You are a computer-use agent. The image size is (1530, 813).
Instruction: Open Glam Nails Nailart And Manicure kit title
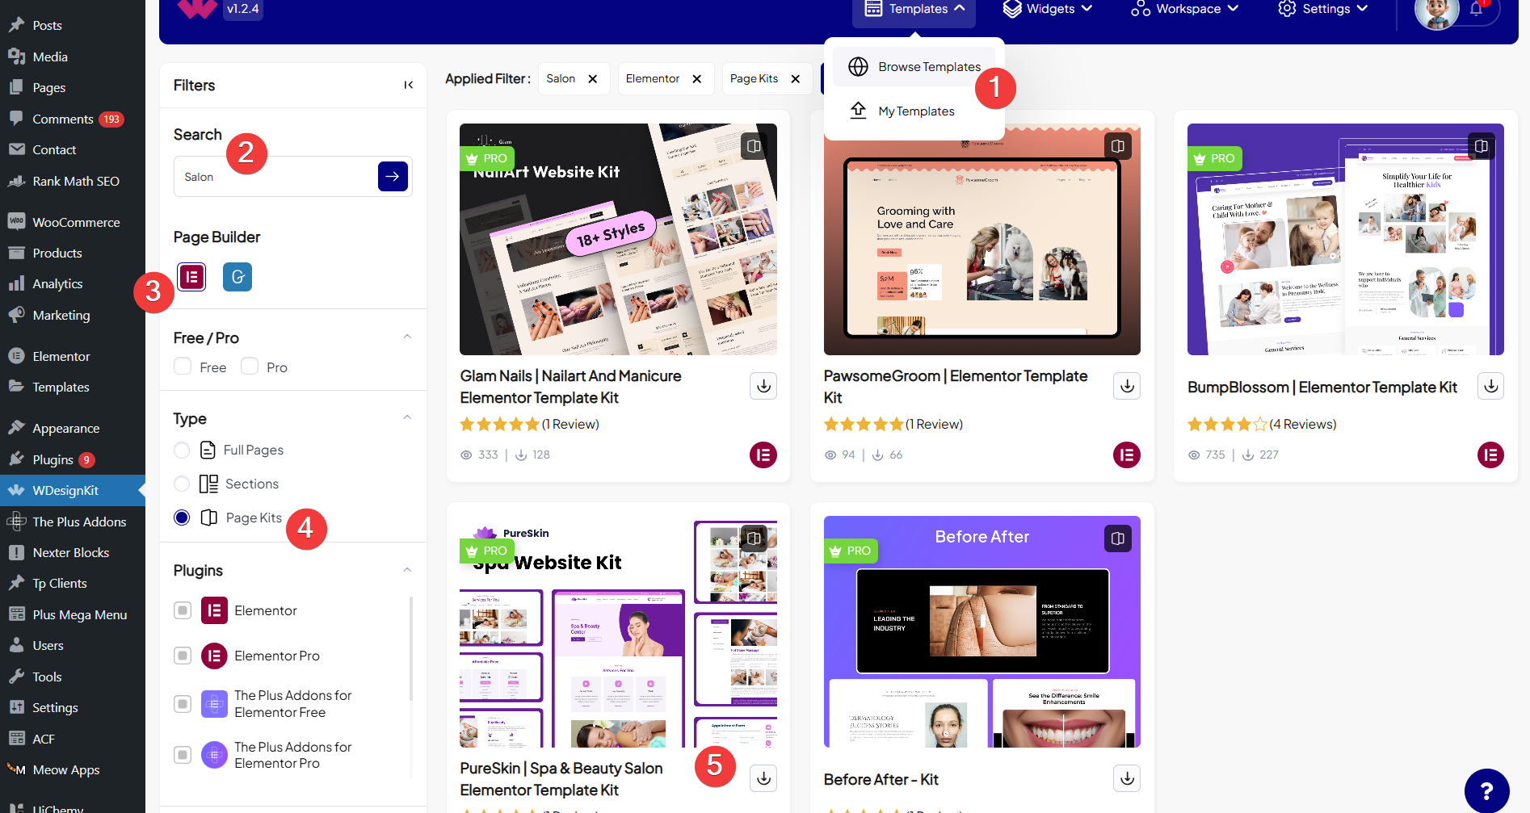click(x=570, y=387)
